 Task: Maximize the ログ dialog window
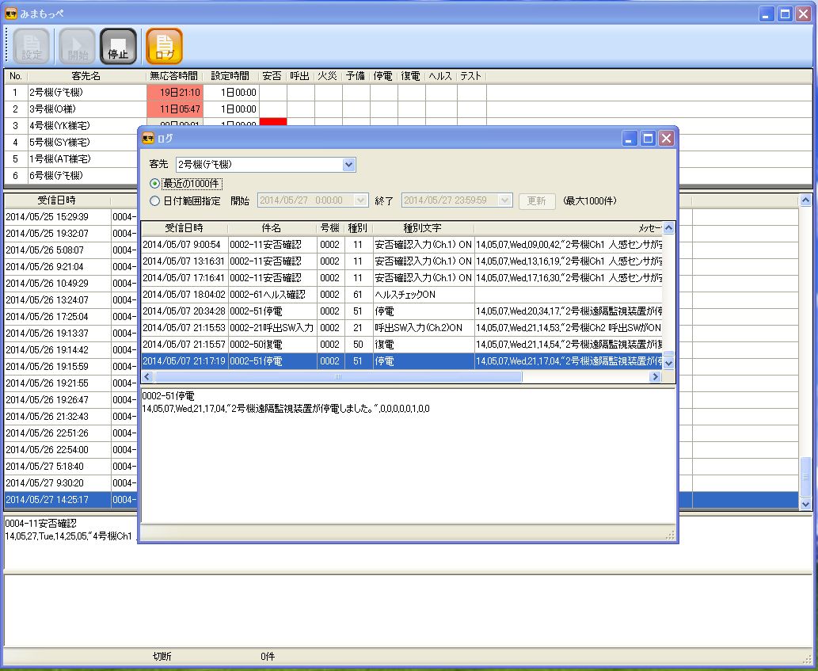[x=649, y=139]
